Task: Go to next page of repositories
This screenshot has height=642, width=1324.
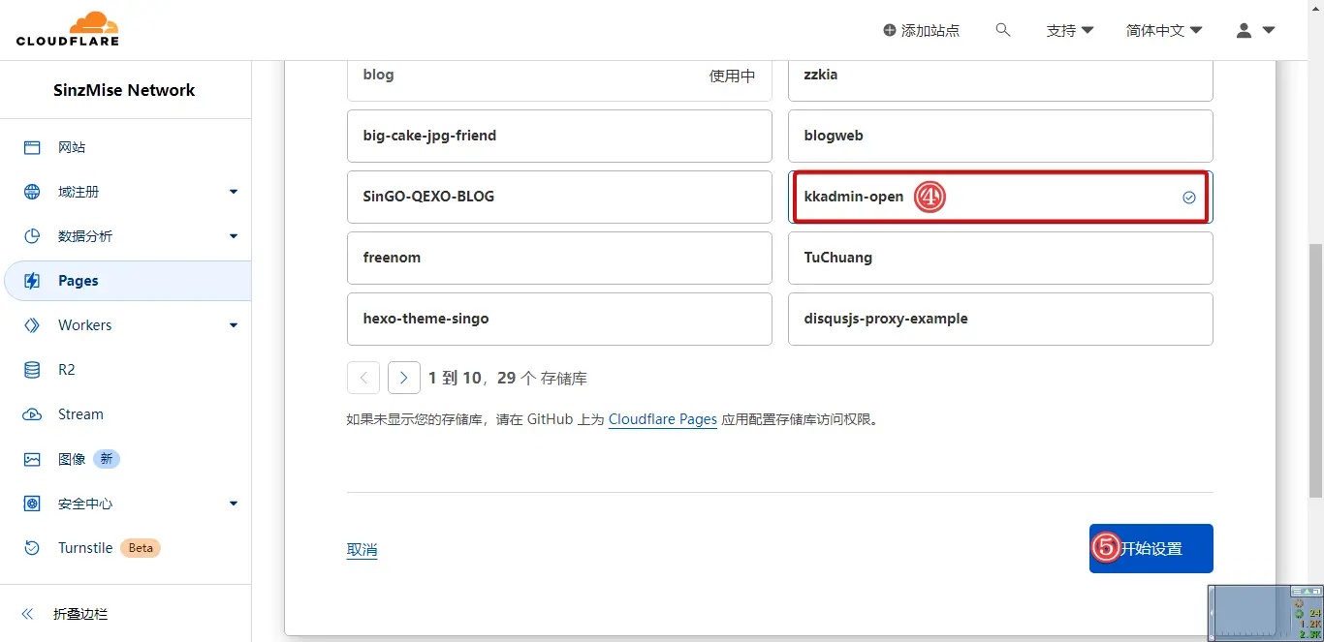Action: [404, 378]
